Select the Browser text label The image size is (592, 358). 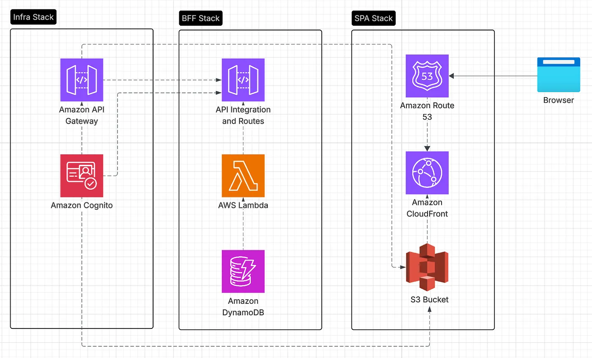coord(558,100)
